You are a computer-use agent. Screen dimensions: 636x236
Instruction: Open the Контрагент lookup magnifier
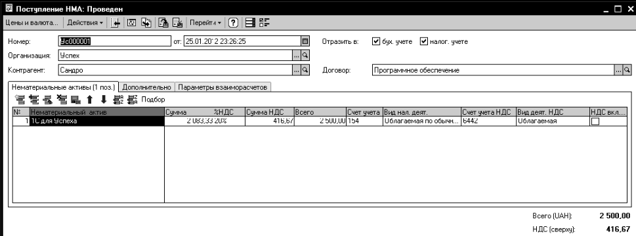(305, 70)
